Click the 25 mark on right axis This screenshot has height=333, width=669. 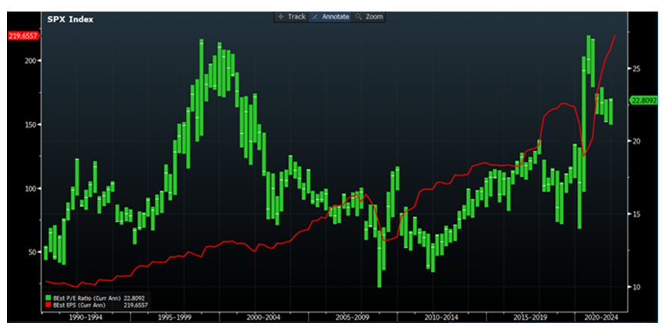click(636, 68)
